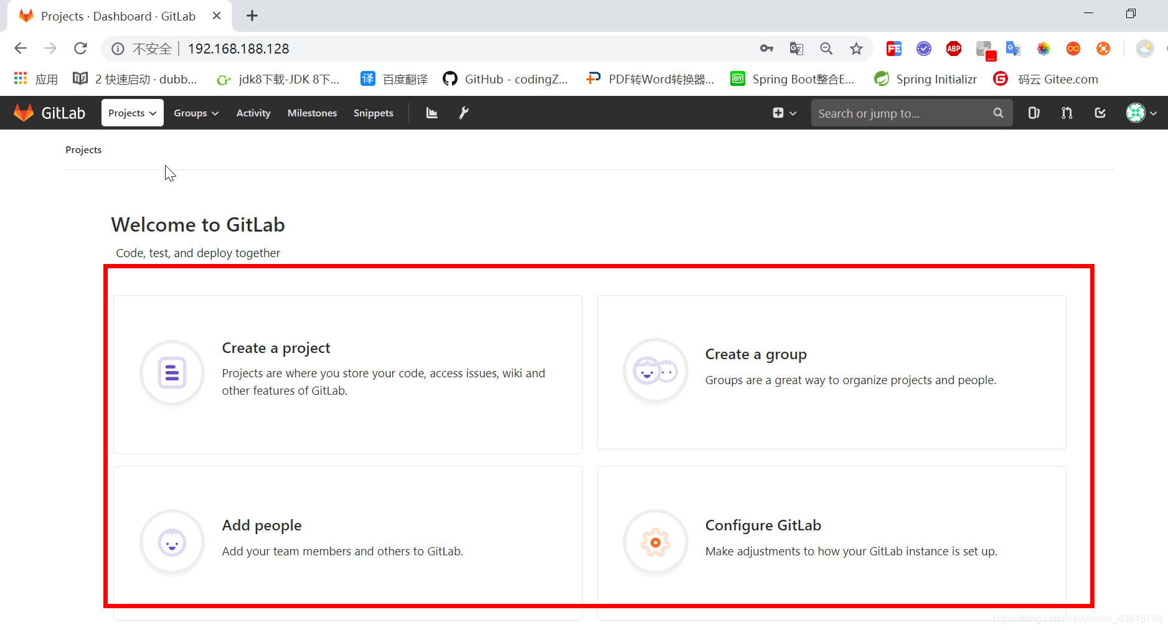The image size is (1168, 630).
Task: Open the new item plus dropdown
Action: [x=784, y=113]
